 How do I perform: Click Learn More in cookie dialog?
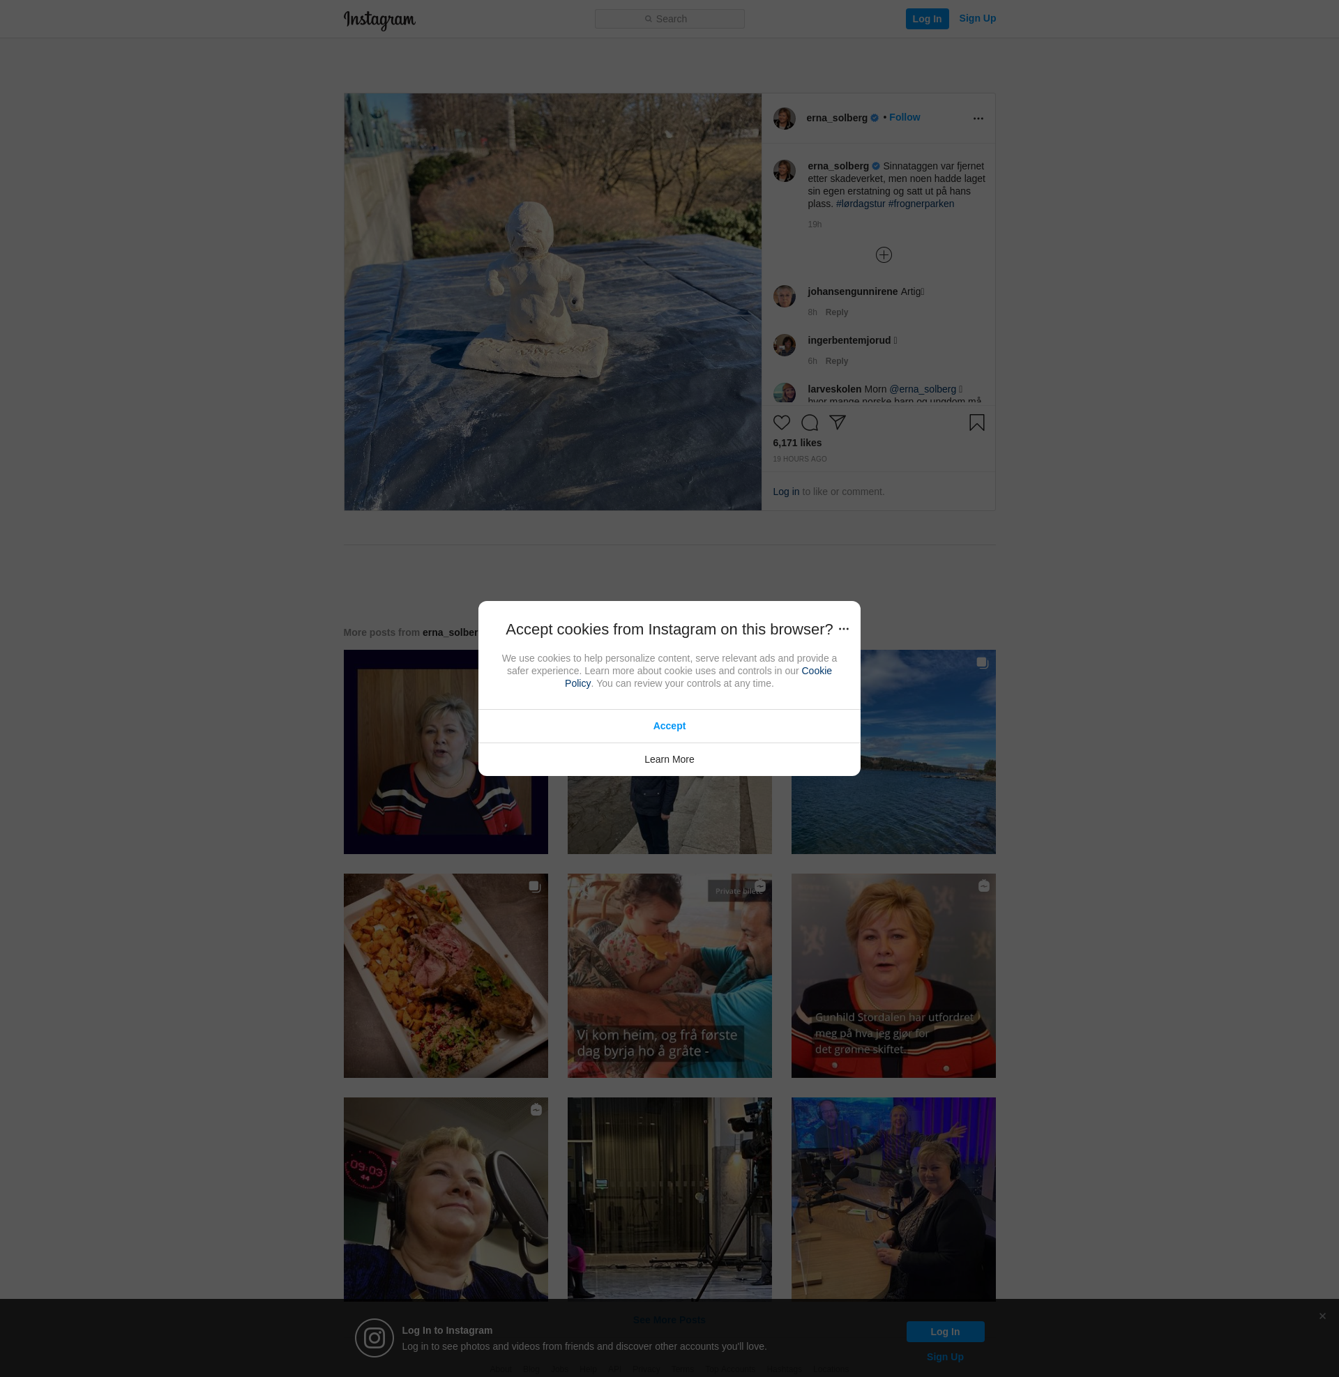pyautogui.click(x=669, y=759)
